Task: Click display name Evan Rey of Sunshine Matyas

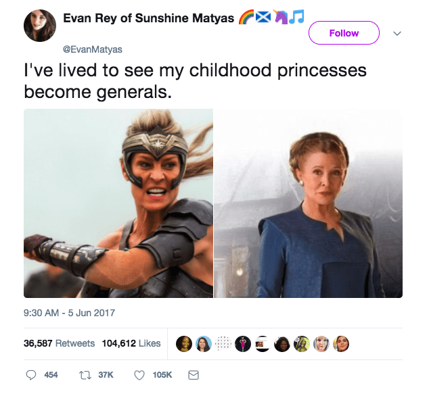Action: (148, 18)
